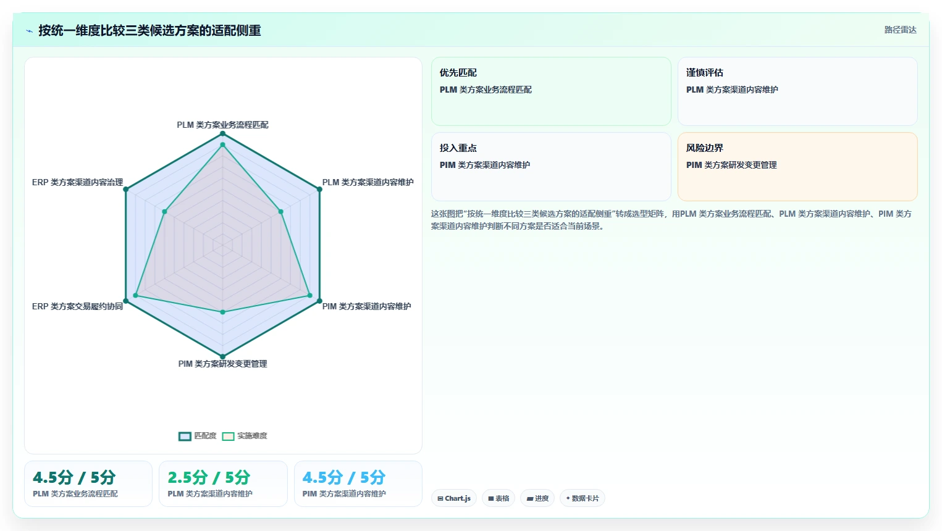Toggle the 实施难度 legend entry
Image resolution: width=942 pixels, height=531 pixels.
[245, 436]
